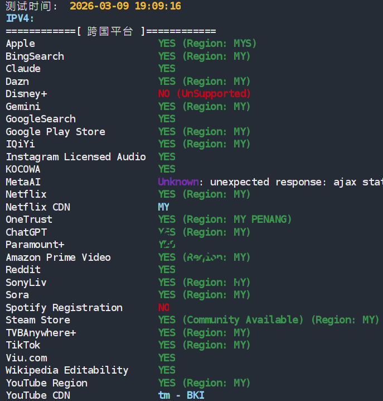The height and width of the screenshot is (401, 383).
Task: Click the IPV4 heading label
Action: click(20, 18)
